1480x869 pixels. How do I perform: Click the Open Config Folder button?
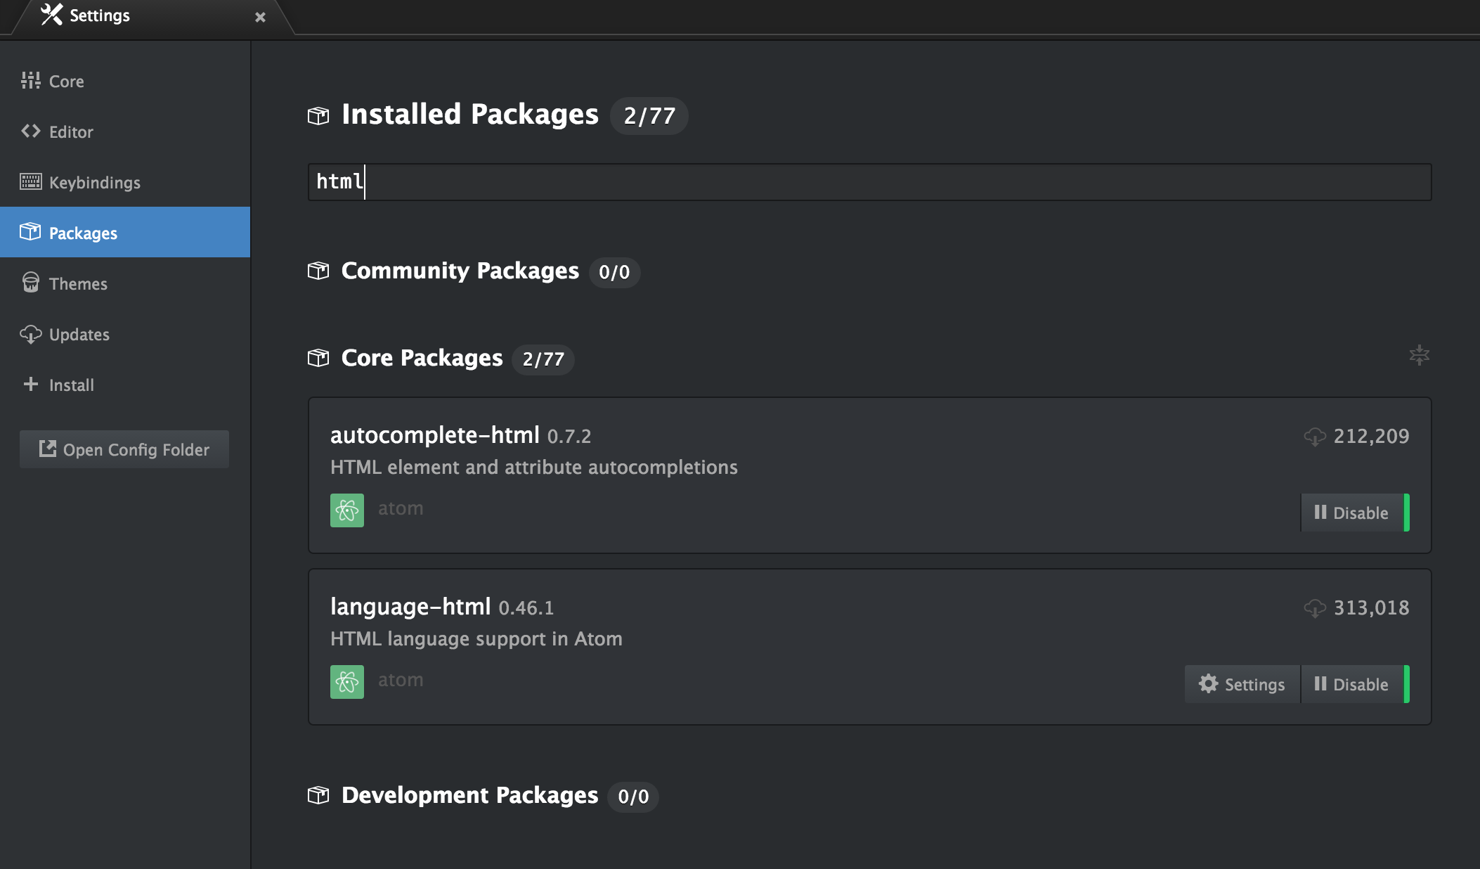(x=124, y=449)
